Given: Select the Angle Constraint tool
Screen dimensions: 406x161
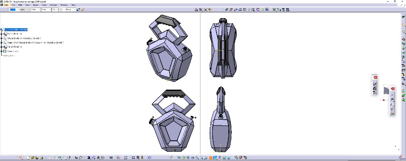Looking at the screenshot, I should (x=240, y=10).
